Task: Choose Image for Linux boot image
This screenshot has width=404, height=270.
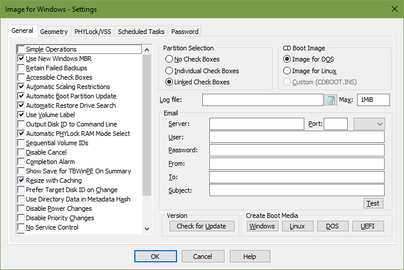Action: point(287,70)
